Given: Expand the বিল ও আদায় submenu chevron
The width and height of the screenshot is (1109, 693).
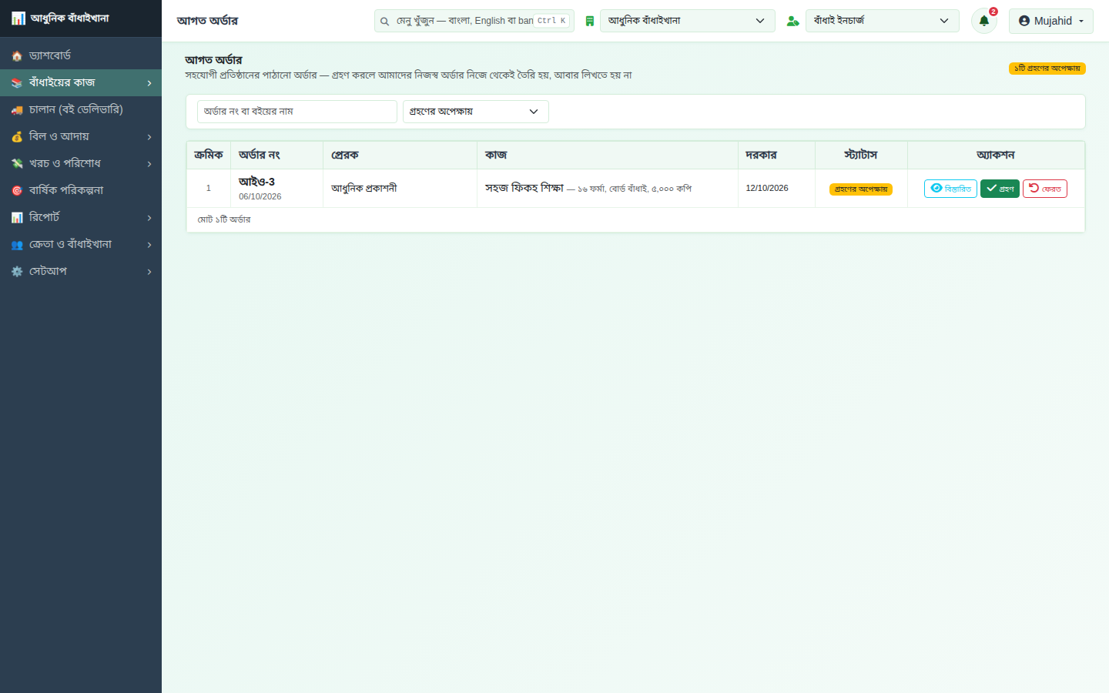Looking at the screenshot, I should pyautogui.click(x=149, y=137).
